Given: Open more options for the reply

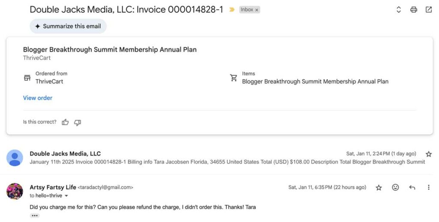Looking at the screenshot, I should pos(428,187).
